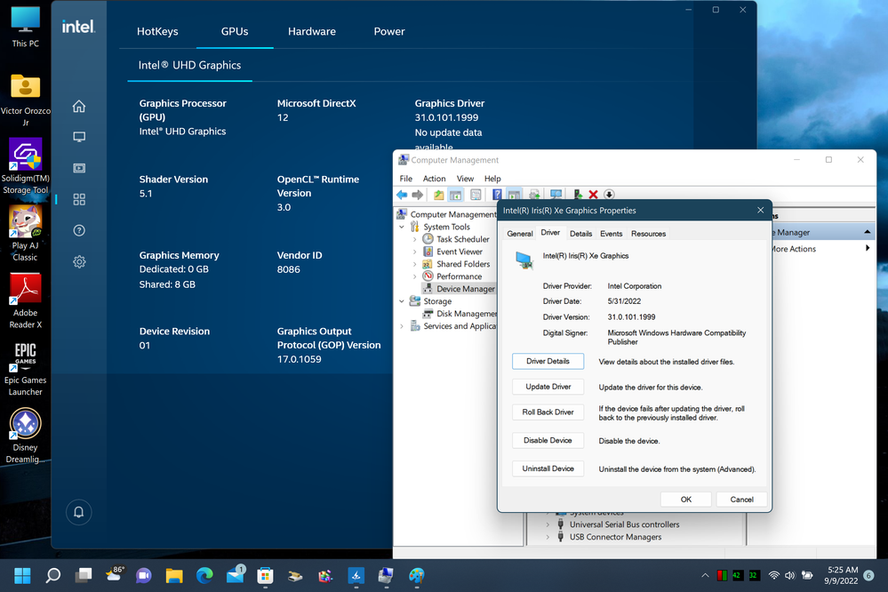Open the Support question-mark icon in Intel sidebar
888x592 pixels.
click(x=79, y=230)
